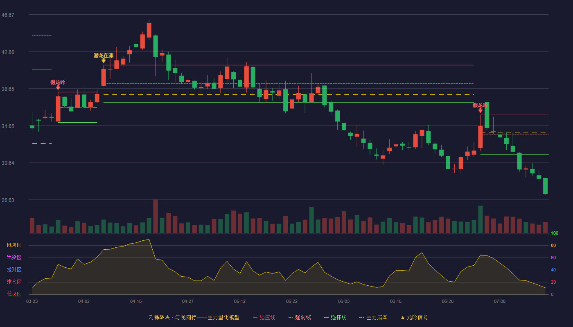
Task: Click the 07-08 date label
Action: (500, 301)
